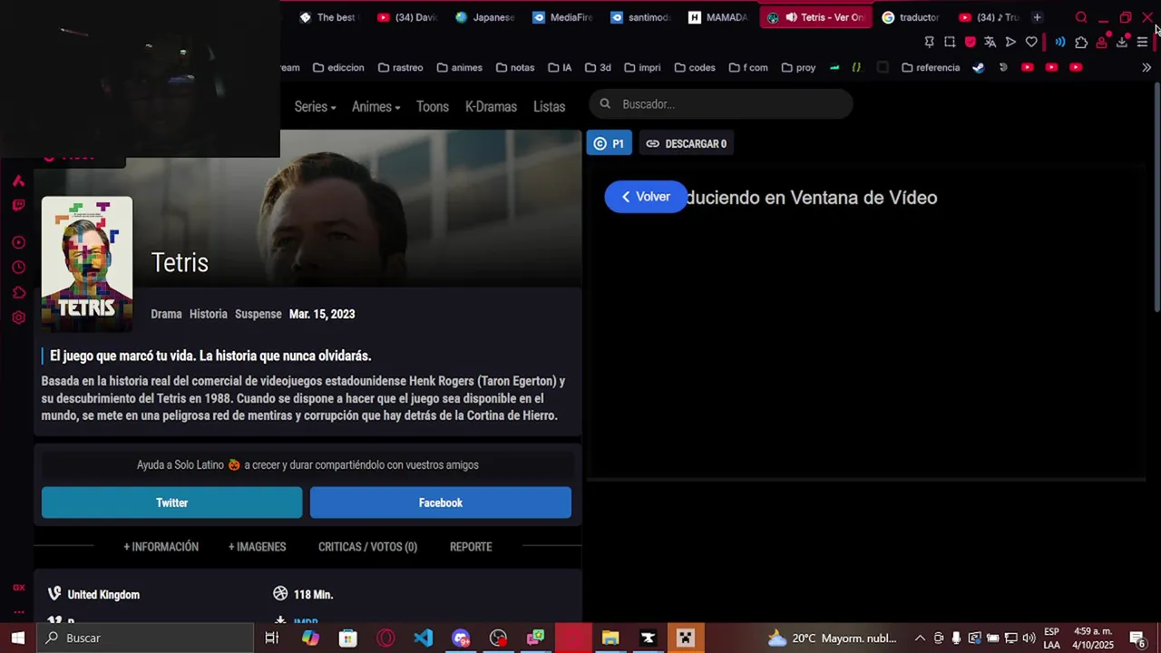Switch to the MediaFire browser tab
This screenshot has width=1161, height=653.
pyautogui.click(x=562, y=17)
